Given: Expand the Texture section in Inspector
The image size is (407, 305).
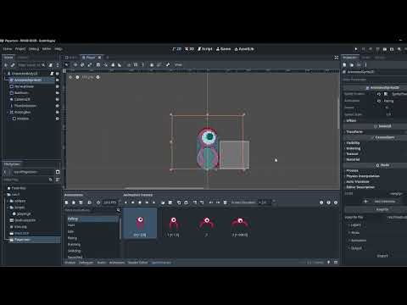Looking at the screenshot, I should pyautogui.click(x=352, y=154).
